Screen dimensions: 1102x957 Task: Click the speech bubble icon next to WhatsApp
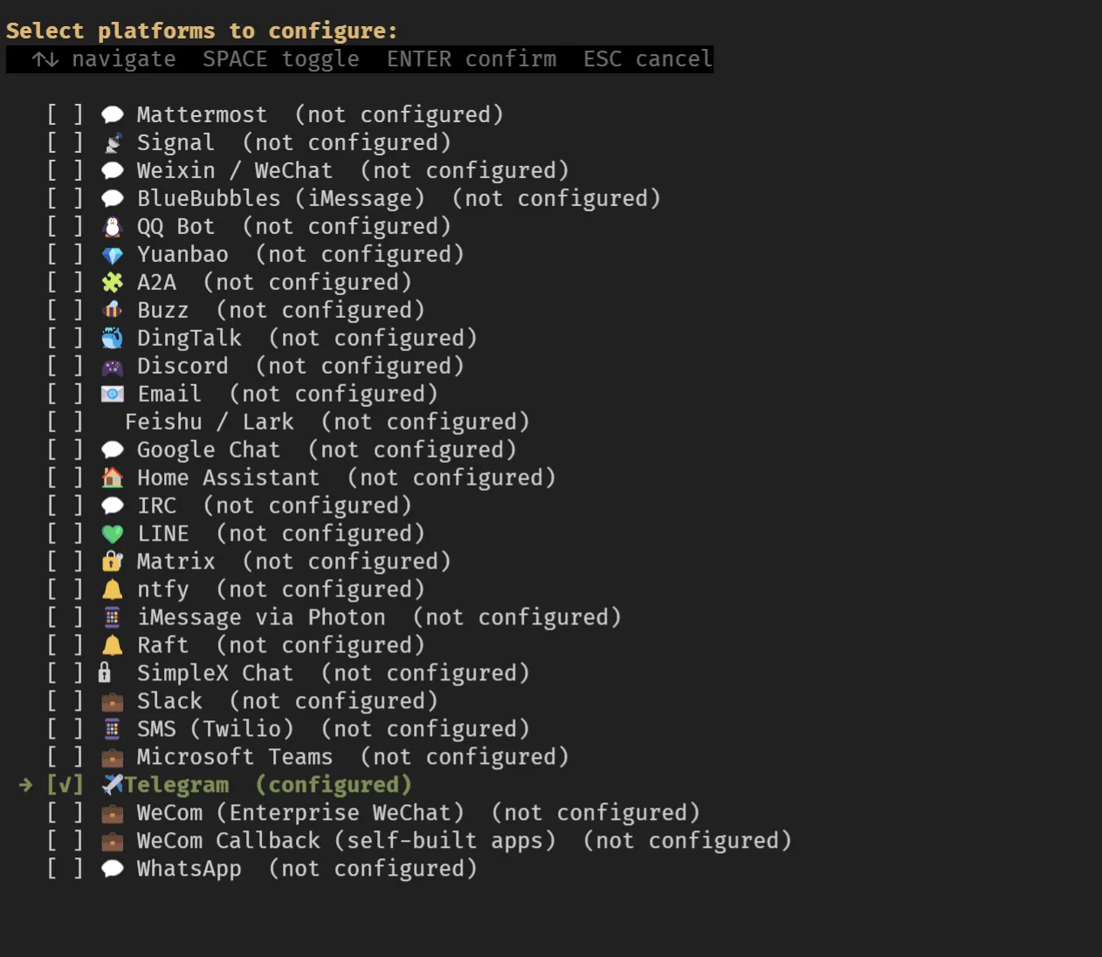click(x=113, y=870)
